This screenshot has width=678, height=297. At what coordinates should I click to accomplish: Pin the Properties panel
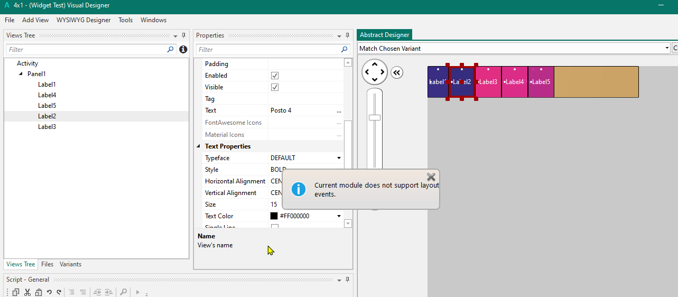[347, 35]
